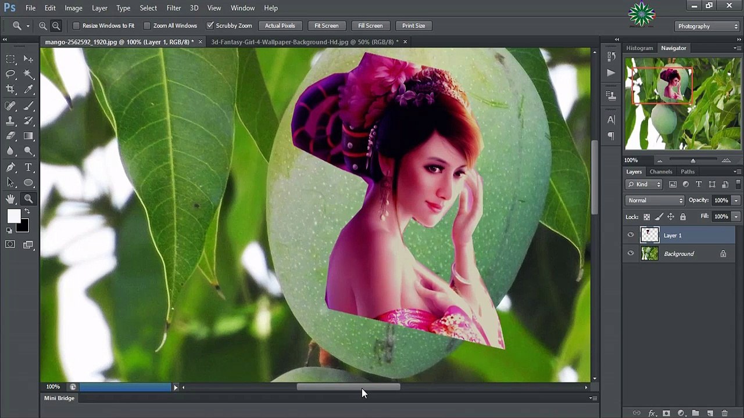
Task: Select the Pen tool
Action: tap(10, 168)
